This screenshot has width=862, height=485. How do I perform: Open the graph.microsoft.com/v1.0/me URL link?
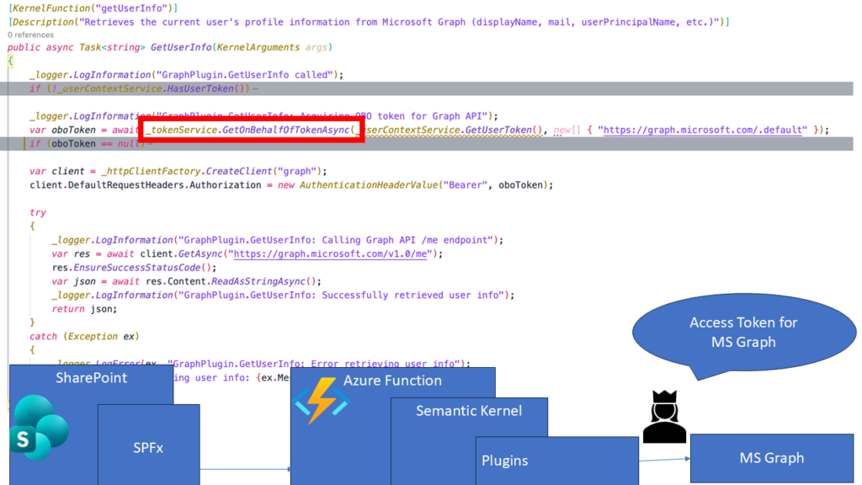pos(330,253)
